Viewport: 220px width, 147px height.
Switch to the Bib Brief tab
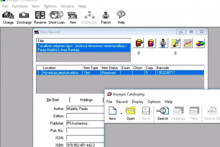click(x=53, y=100)
